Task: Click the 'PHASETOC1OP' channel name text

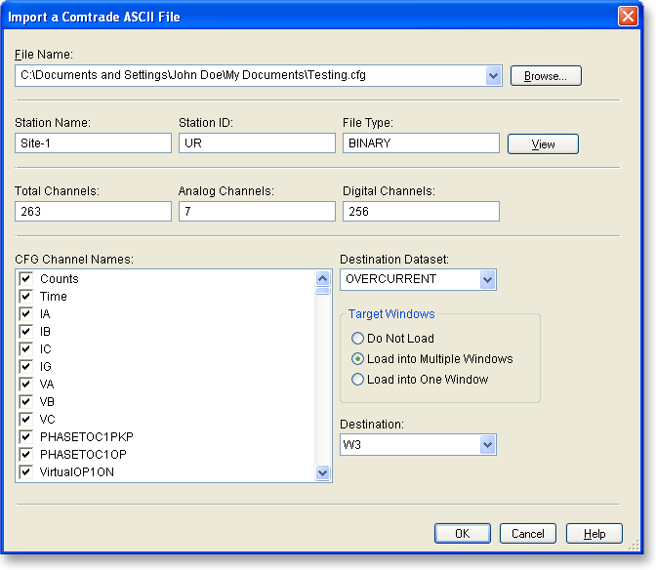Action: click(x=83, y=455)
